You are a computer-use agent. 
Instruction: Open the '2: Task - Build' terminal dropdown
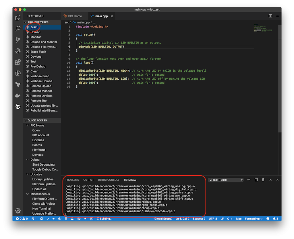(226, 180)
